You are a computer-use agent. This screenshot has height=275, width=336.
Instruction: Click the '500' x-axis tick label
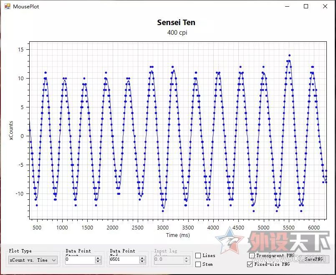[37, 228]
